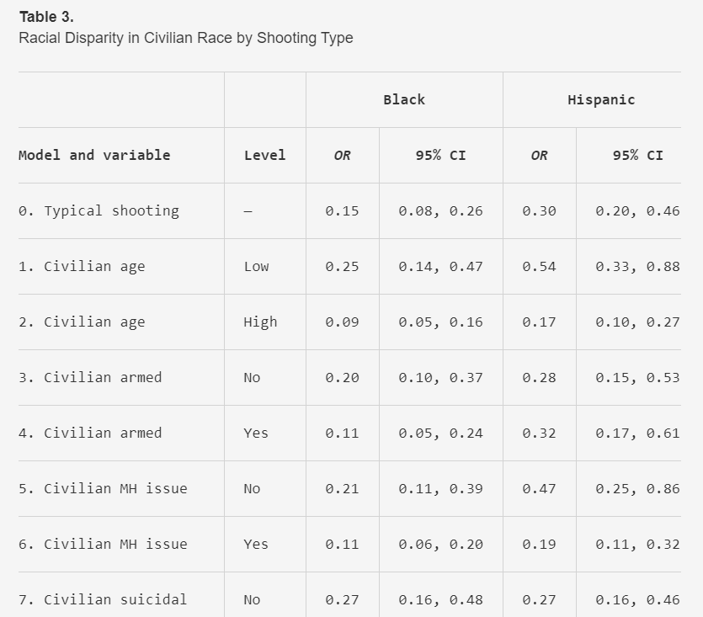Select the Black column group header

(404, 99)
